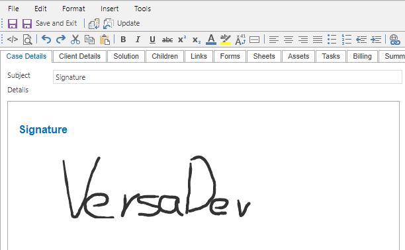The image size is (405, 250).
Task: Toggle italic formatting
Action: click(138, 40)
